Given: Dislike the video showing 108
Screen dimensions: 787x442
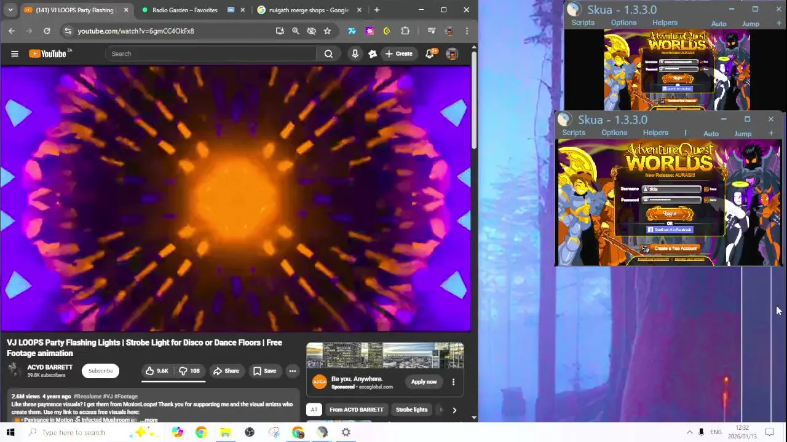Looking at the screenshot, I should [190, 371].
